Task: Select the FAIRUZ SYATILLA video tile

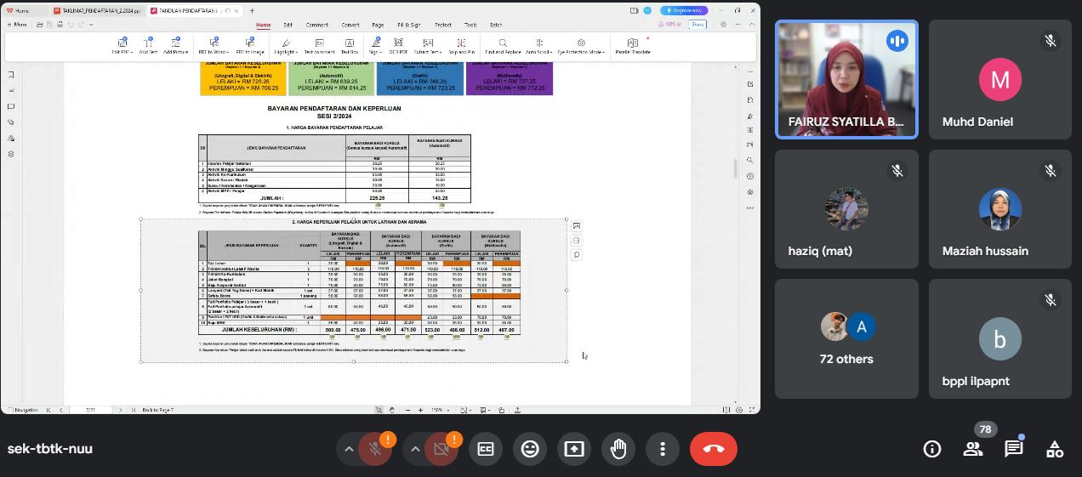Action: 847,79
